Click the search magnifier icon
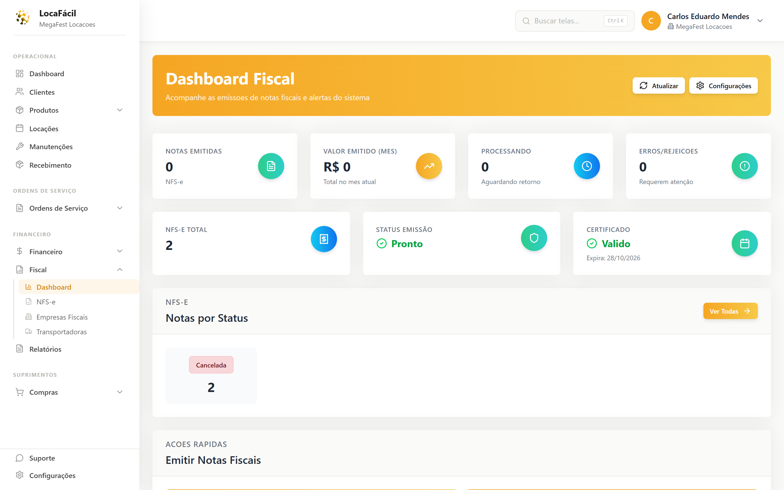 pyautogui.click(x=526, y=21)
